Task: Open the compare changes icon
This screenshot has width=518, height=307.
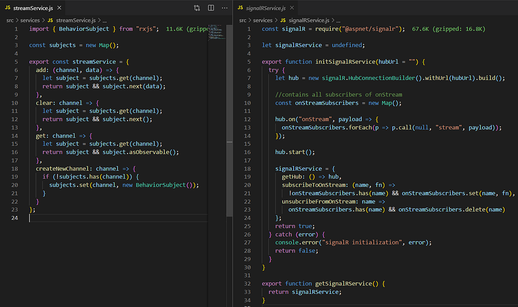Action: (x=197, y=8)
